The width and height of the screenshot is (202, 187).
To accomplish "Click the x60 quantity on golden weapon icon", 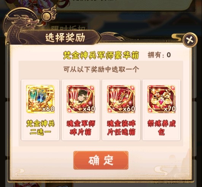I will coord(48,109).
